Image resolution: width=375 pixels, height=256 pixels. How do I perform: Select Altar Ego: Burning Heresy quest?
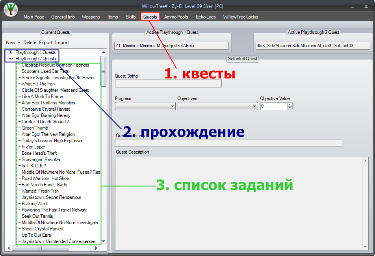click(x=46, y=115)
